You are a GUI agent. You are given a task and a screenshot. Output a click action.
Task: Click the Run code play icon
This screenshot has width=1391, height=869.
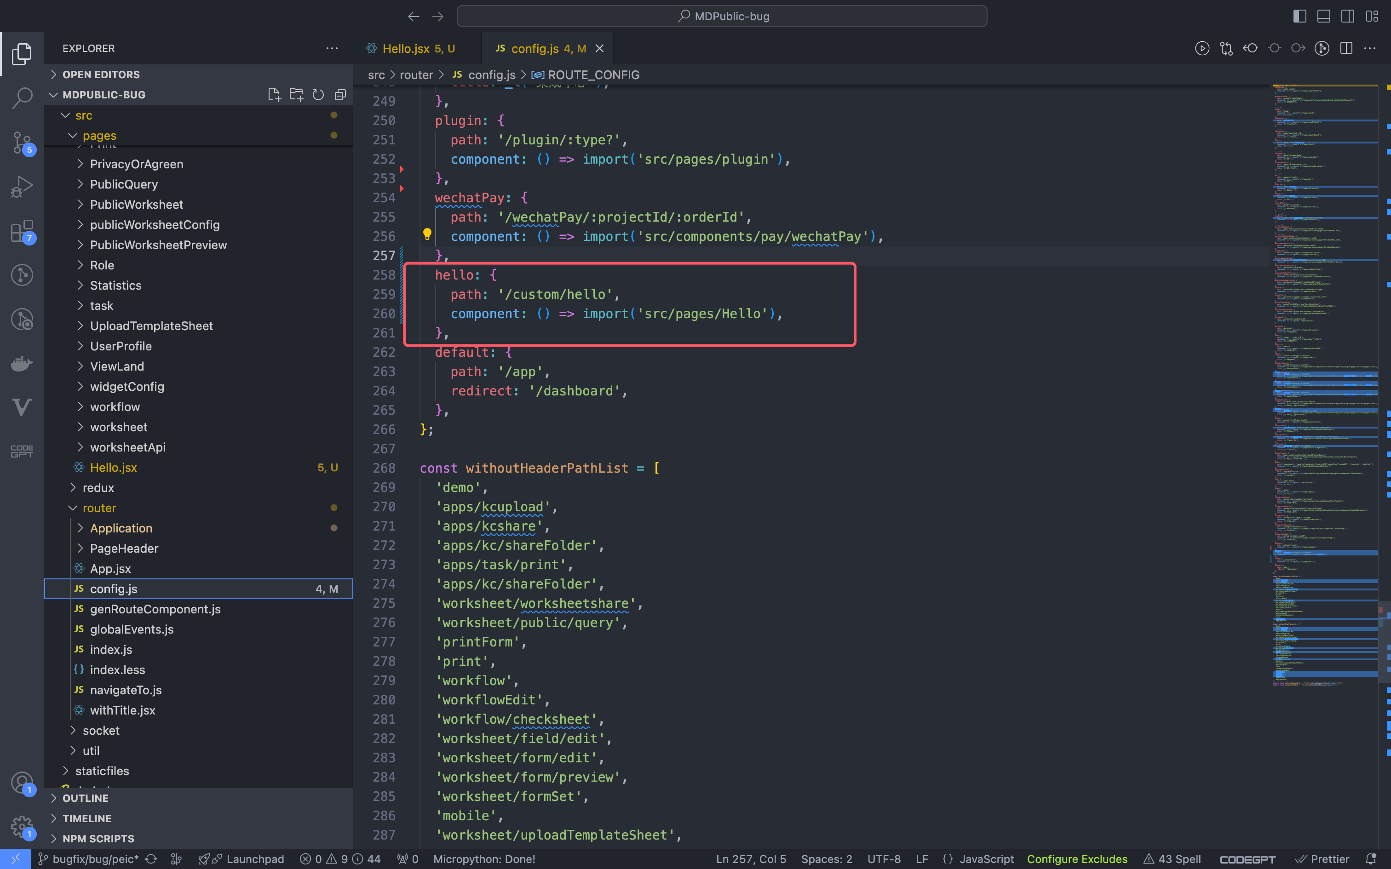(1202, 48)
